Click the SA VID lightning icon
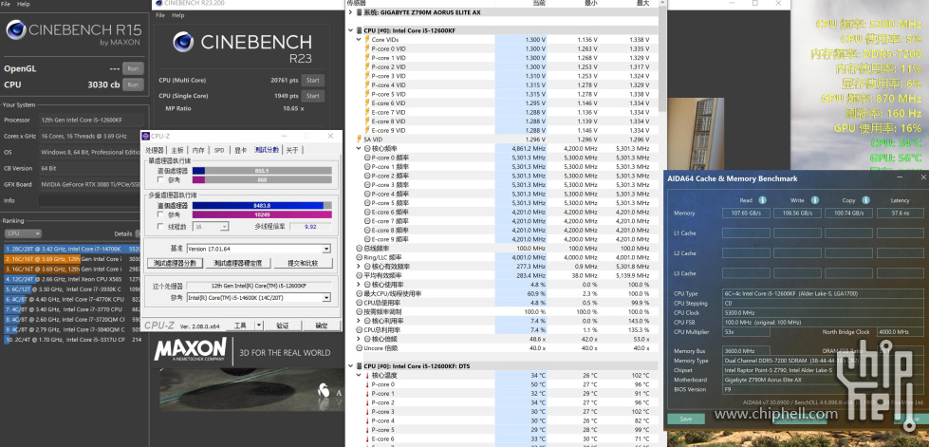 (359, 140)
